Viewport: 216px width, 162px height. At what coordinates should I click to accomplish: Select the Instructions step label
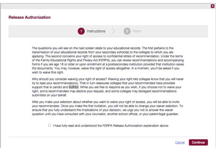pyautogui.click(x=96, y=31)
